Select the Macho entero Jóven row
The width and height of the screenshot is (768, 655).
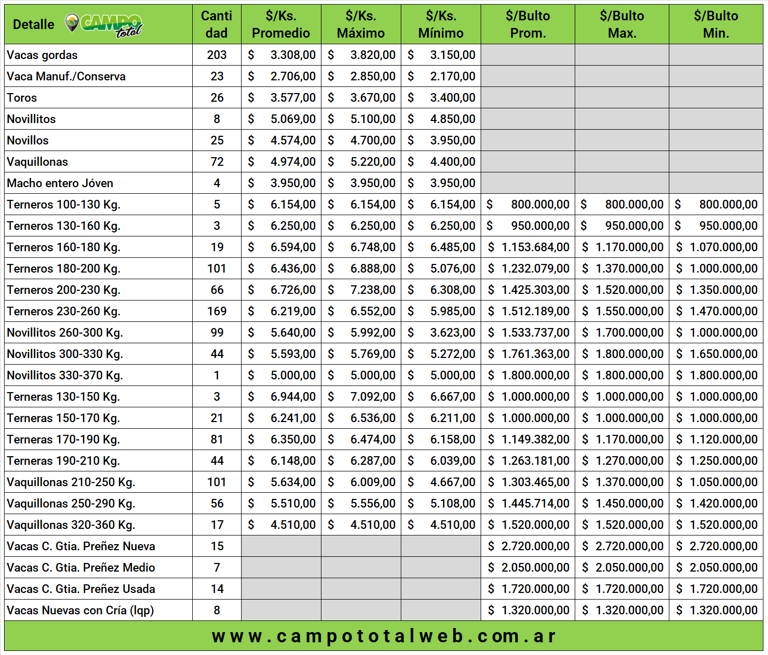(384, 183)
